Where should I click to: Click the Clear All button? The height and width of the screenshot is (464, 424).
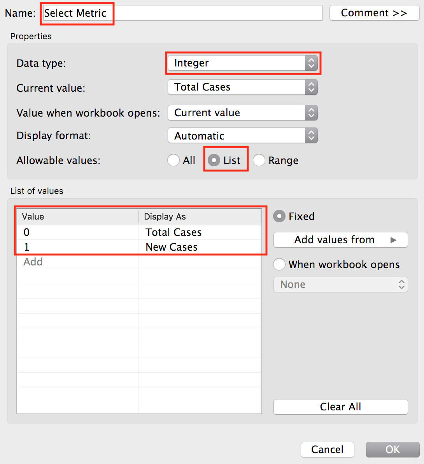(x=340, y=406)
